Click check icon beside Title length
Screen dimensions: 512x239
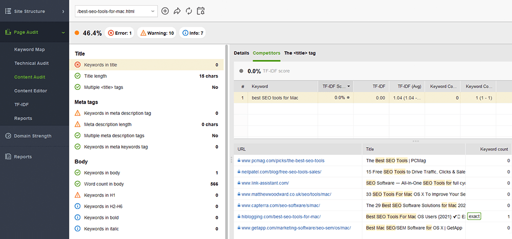(x=77, y=76)
